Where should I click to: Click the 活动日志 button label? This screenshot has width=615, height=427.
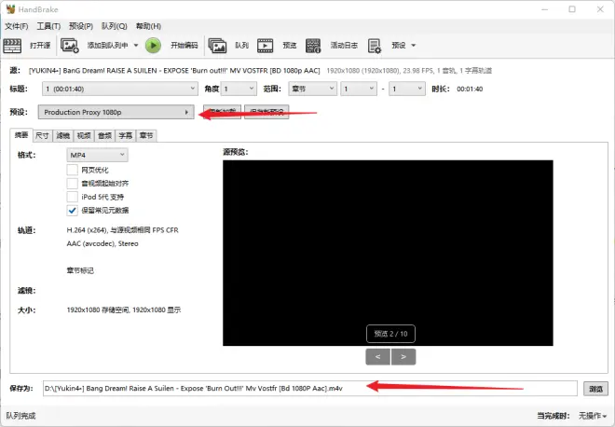pyautogui.click(x=344, y=46)
